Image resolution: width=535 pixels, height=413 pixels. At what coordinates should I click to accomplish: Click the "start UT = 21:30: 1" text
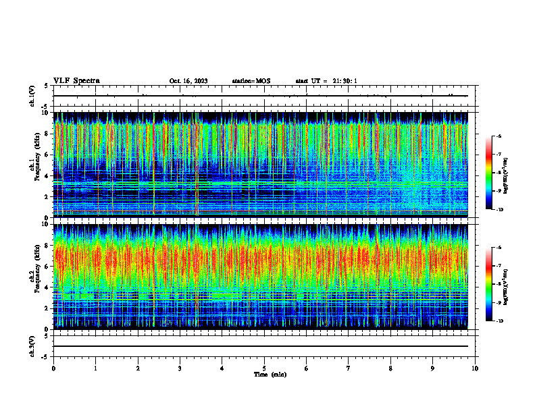point(326,81)
